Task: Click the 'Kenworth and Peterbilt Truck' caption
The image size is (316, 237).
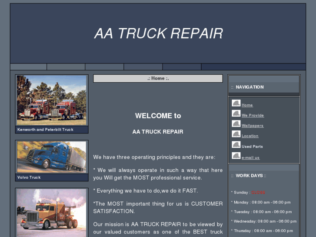Action: [x=45, y=130]
